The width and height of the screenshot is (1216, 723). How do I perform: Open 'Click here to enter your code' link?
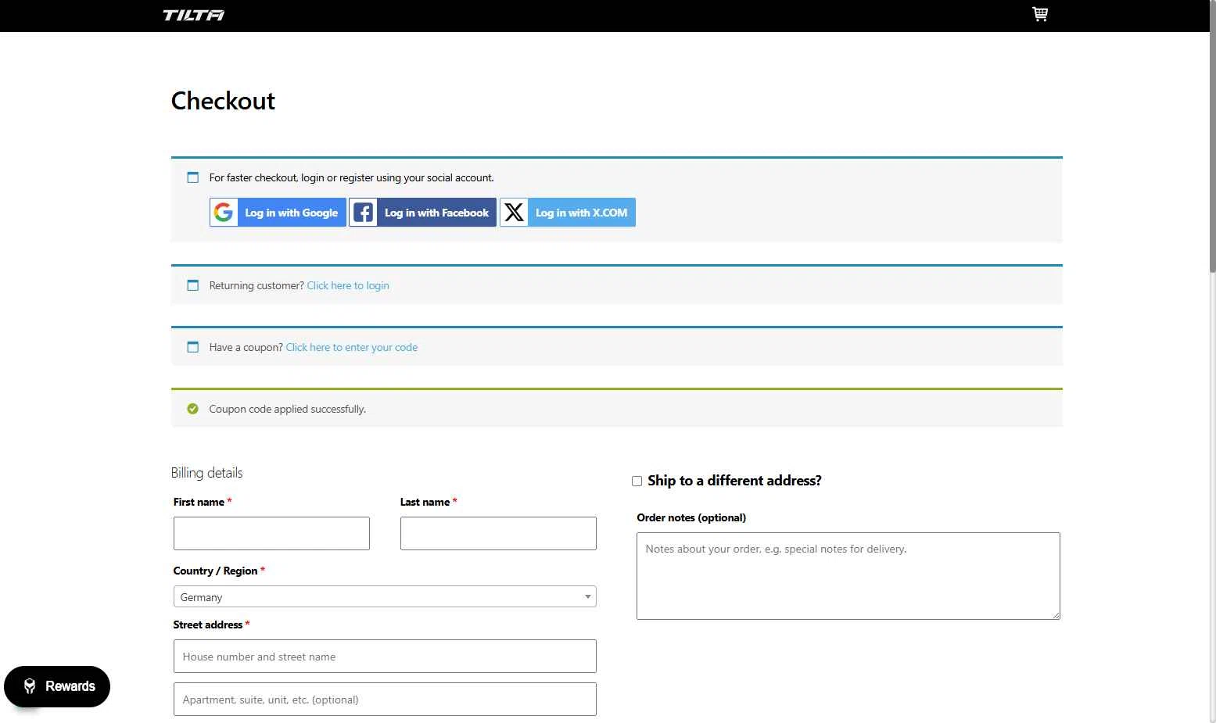pos(352,348)
